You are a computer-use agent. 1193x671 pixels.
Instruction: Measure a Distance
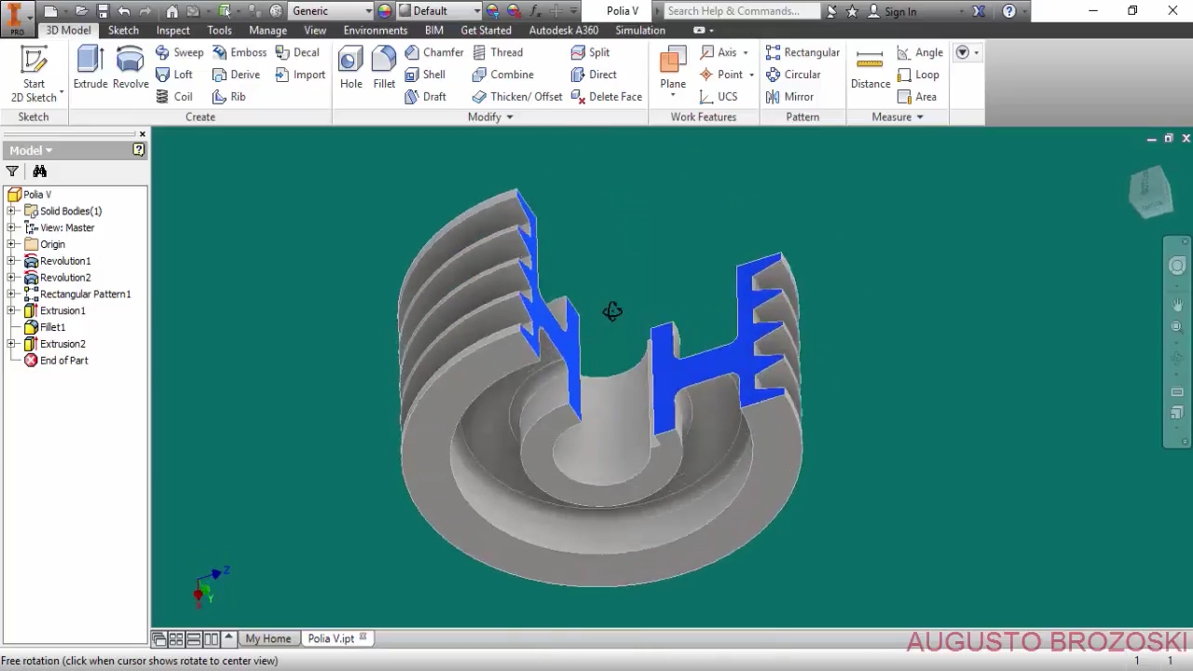(x=870, y=69)
